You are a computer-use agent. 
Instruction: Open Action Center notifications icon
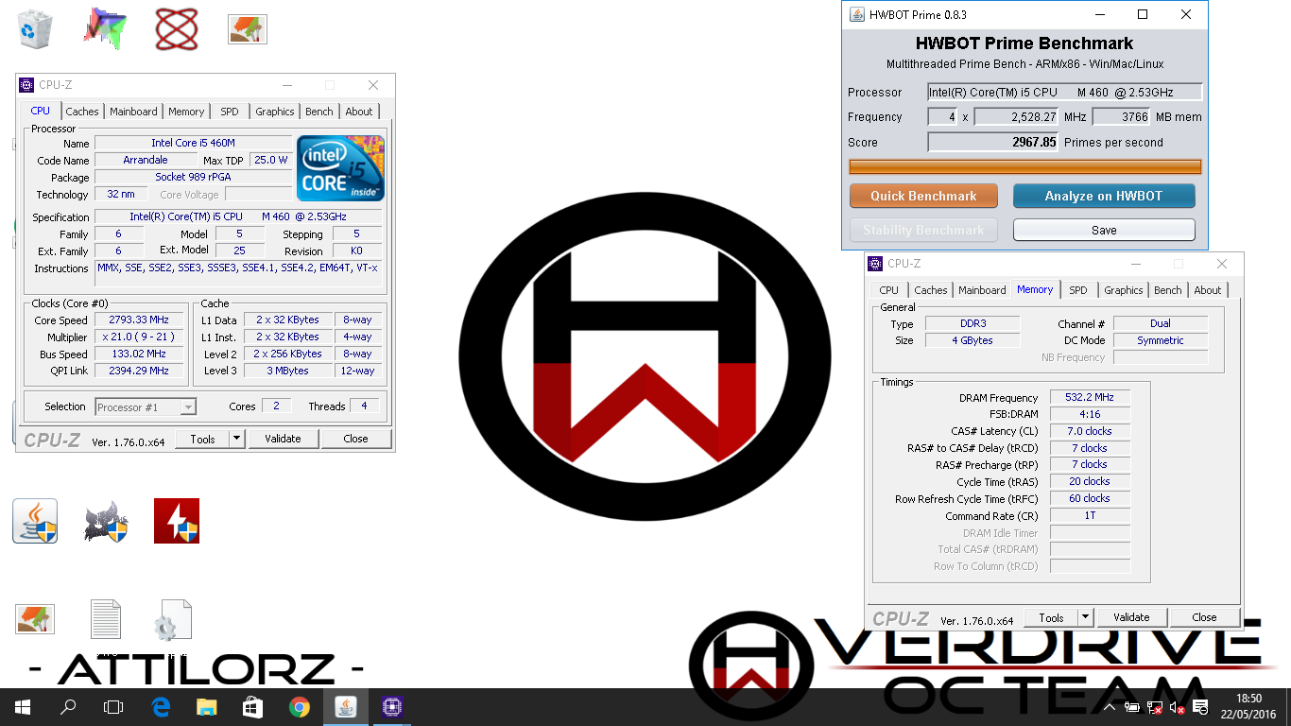(1200, 707)
